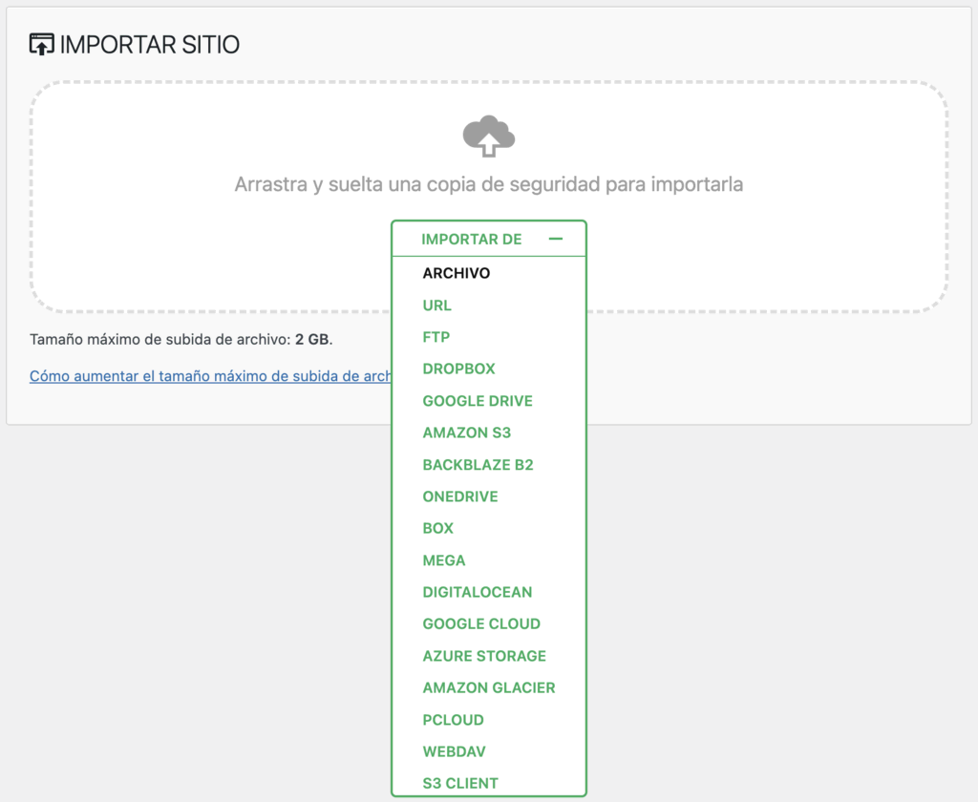978x802 pixels.
Task: Select Amazon Glacier from the list
Action: pos(489,687)
